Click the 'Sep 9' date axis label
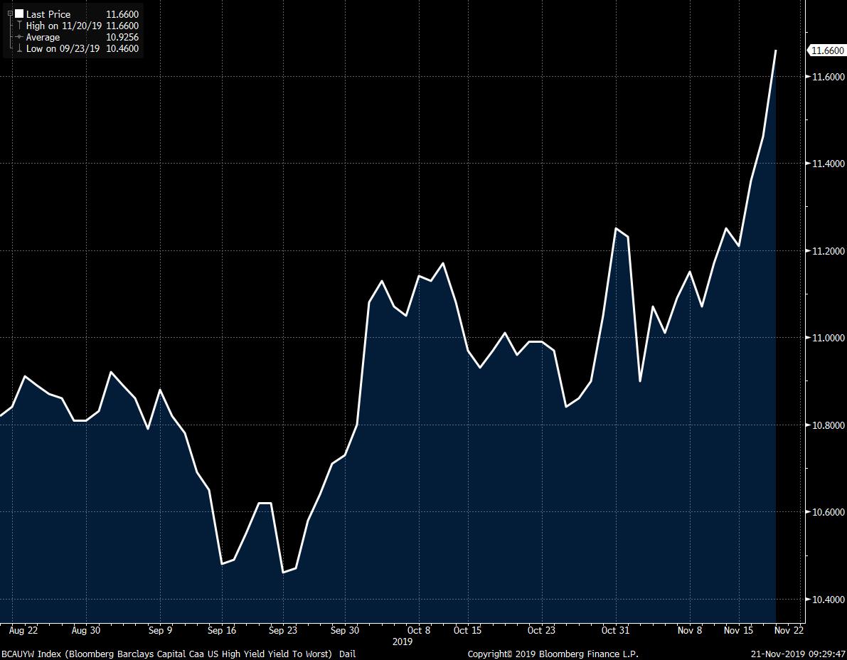The image size is (847, 660). (160, 630)
